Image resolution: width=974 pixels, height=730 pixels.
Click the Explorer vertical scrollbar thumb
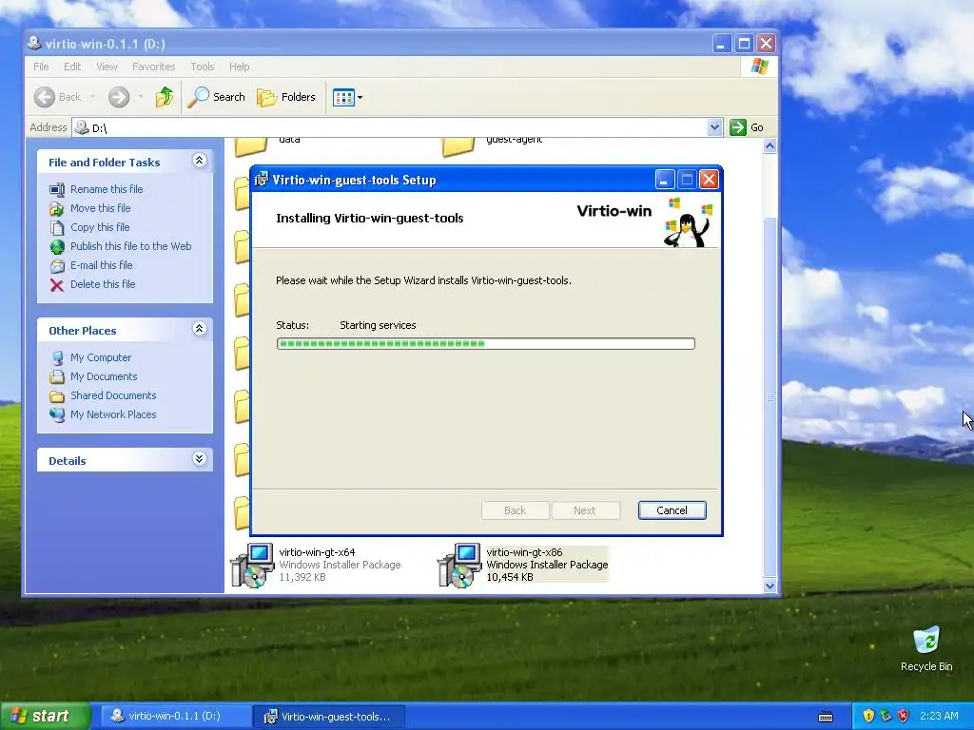click(770, 397)
